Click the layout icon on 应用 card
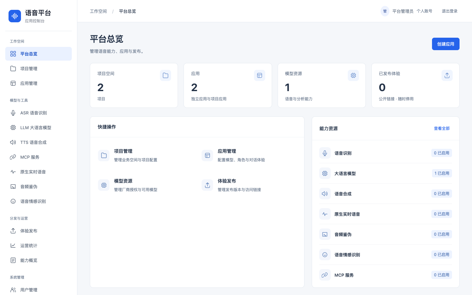Screen dimensions: 472x295 tap(260, 75)
